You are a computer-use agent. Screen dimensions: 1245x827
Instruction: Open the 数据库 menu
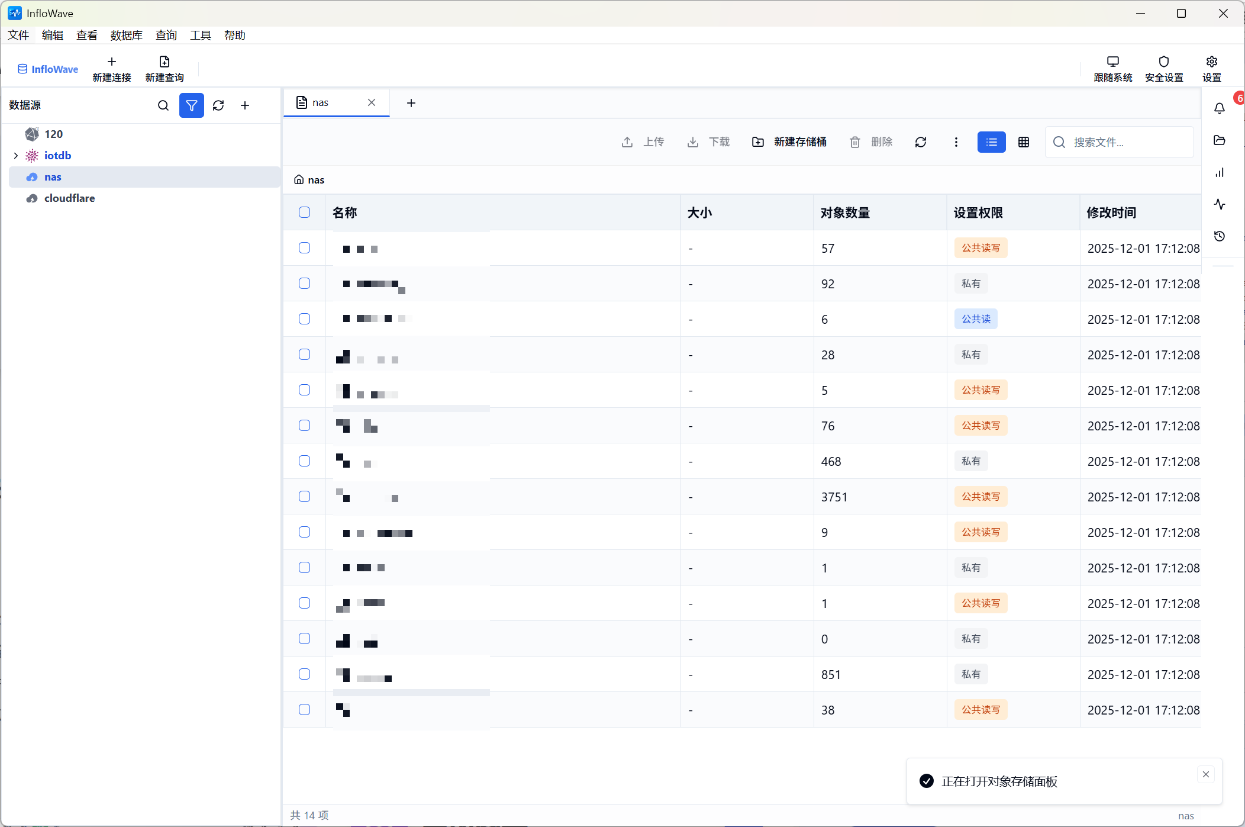127,36
